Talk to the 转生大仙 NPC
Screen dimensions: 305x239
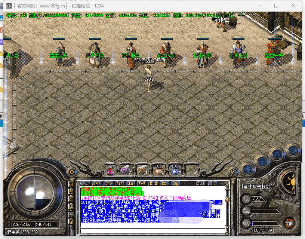(x=166, y=54)
